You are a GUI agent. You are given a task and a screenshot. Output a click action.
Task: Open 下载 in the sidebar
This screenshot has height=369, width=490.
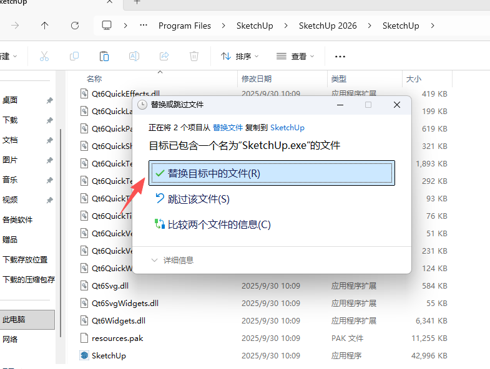pyautogui.click(x=10, y=120)
